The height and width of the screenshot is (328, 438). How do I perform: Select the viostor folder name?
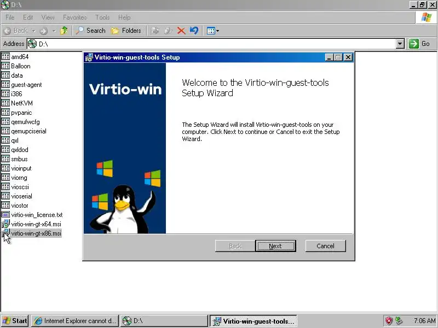(x=20, y=206)
